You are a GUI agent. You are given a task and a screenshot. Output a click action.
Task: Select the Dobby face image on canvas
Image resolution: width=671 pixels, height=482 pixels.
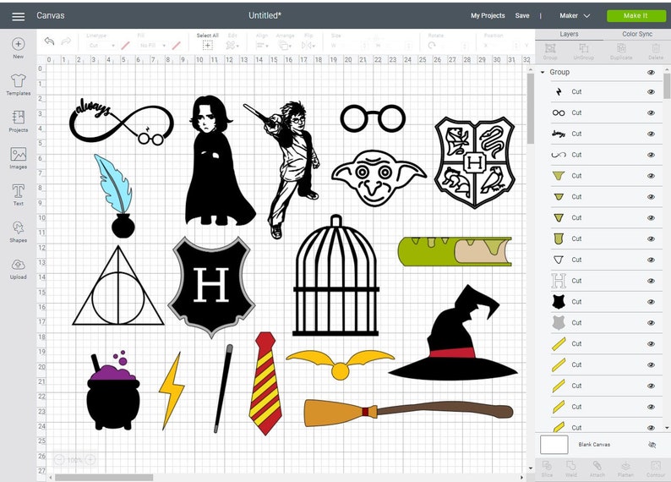coord(379,178)
